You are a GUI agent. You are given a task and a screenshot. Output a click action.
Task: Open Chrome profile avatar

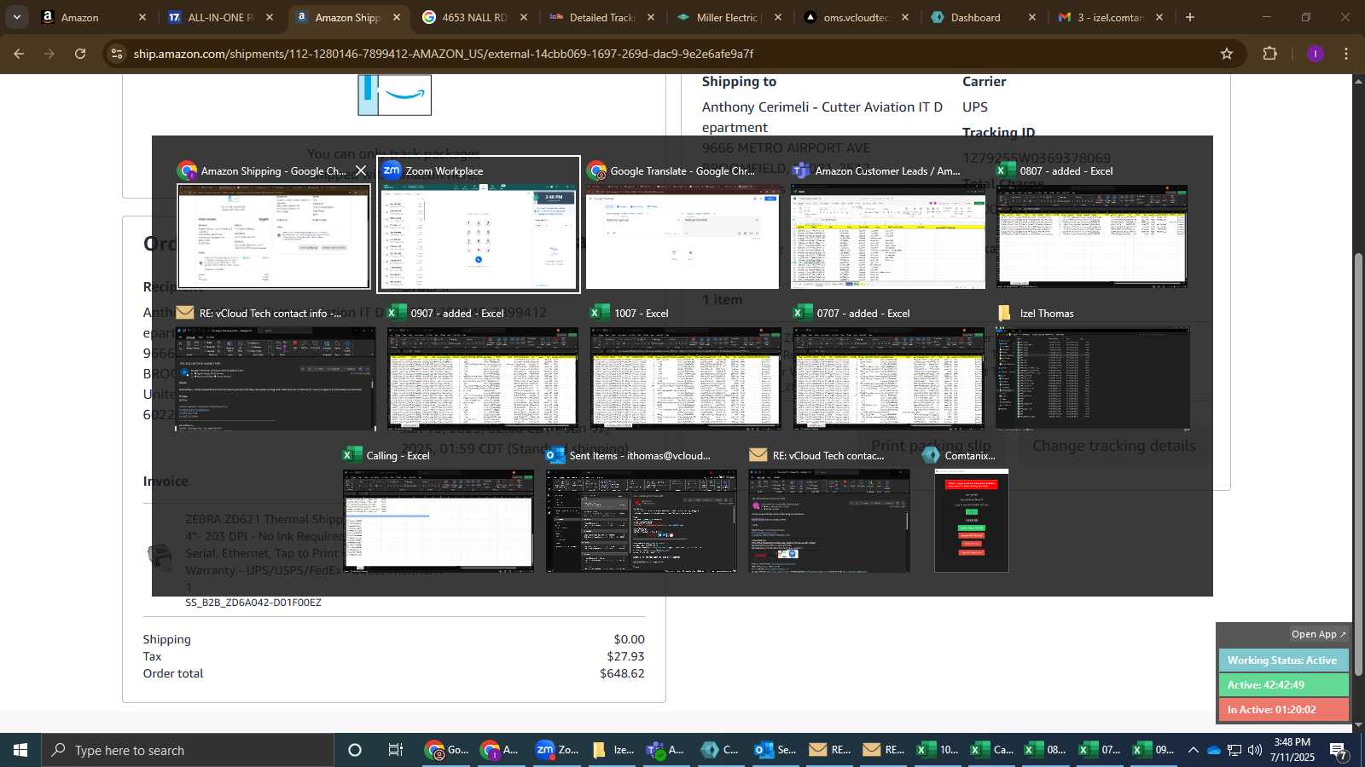[x=1316, y=54]
